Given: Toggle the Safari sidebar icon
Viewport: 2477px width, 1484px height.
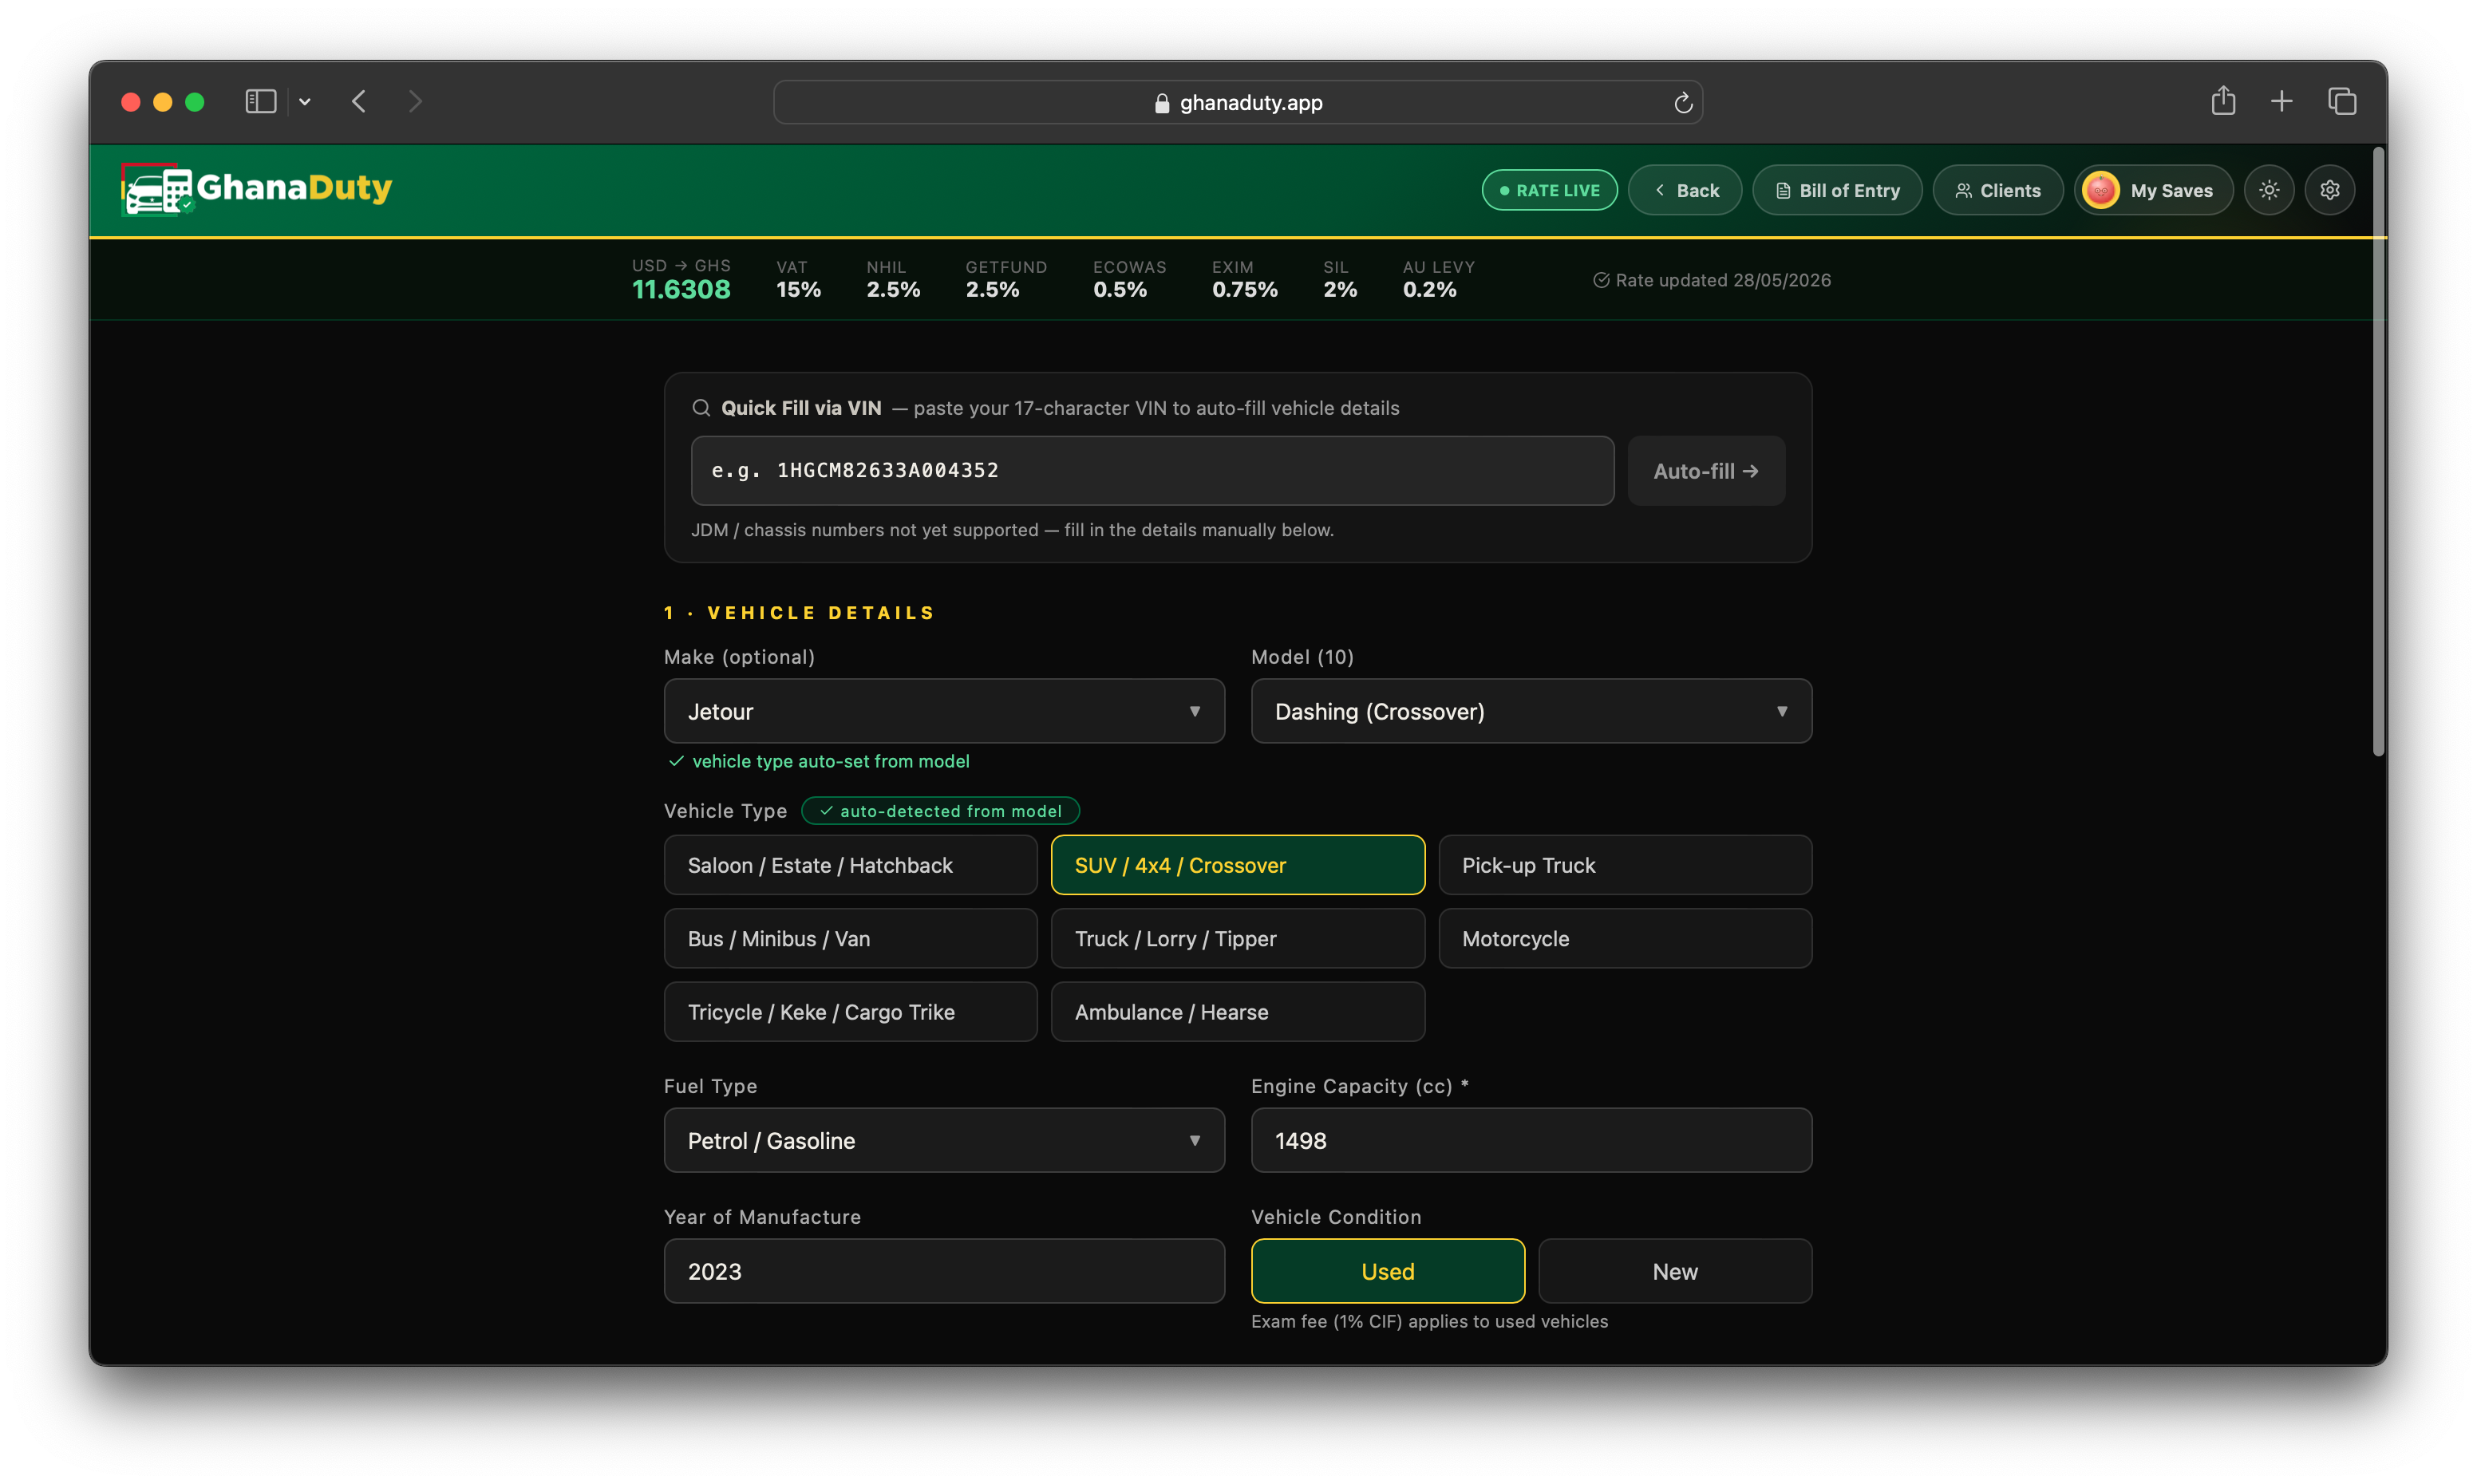Looking at the screenshot, I should (x=260, y=102).
